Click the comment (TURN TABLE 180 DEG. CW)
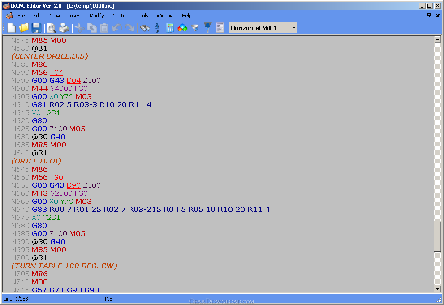444x305 pixels. pos(64,266)
